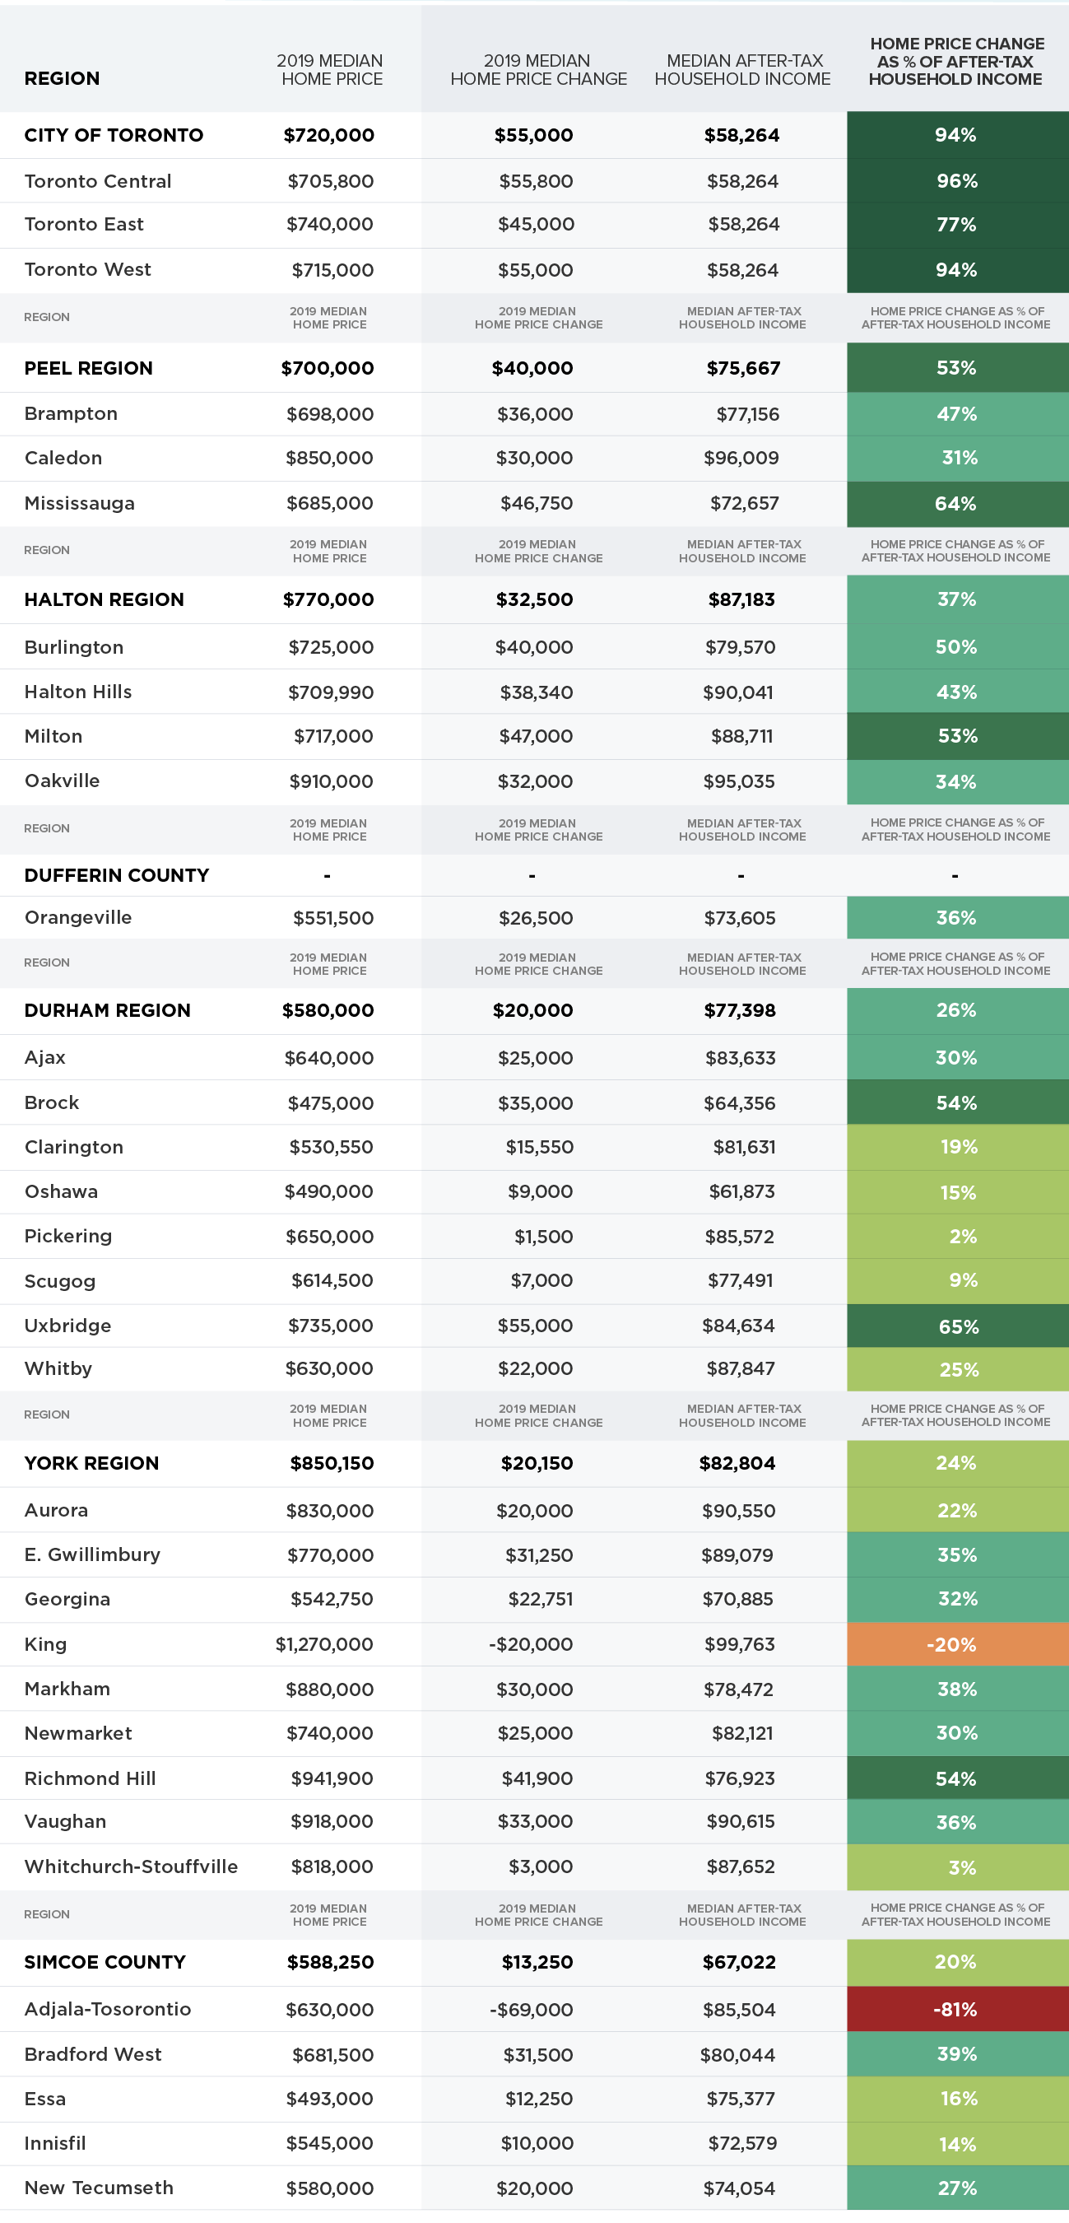Click the Oakville $910,000 home price
The width and height of the screenshot is (1069, 2223).
coord(332,781)
